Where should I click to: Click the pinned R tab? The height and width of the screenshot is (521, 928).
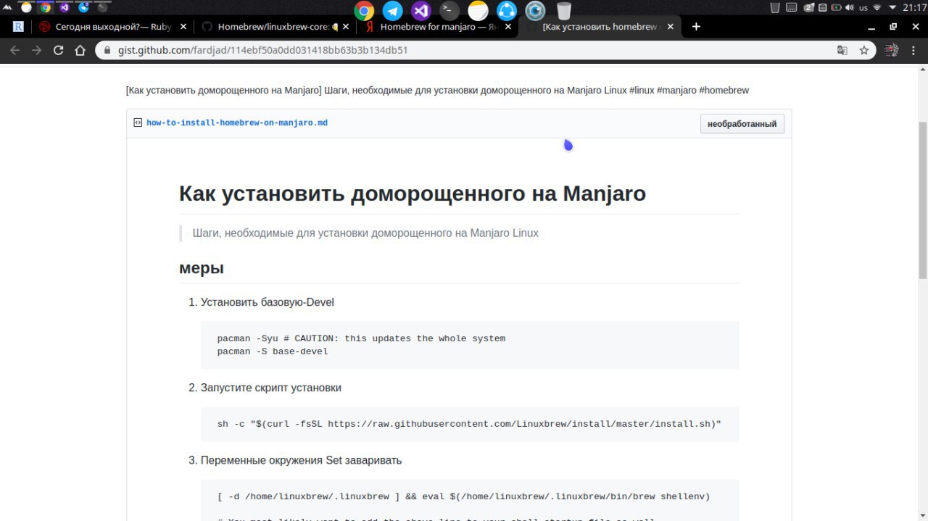(x=18, y=27)
